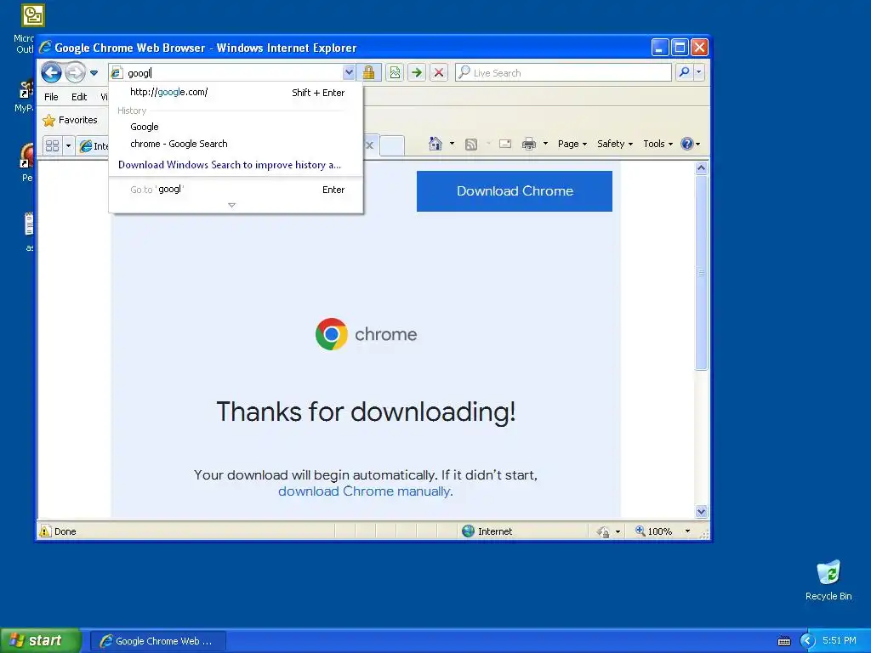Open a new blank tab
Image resolution: width=871 pixels, height=653 pixels.
coord(391,145)
